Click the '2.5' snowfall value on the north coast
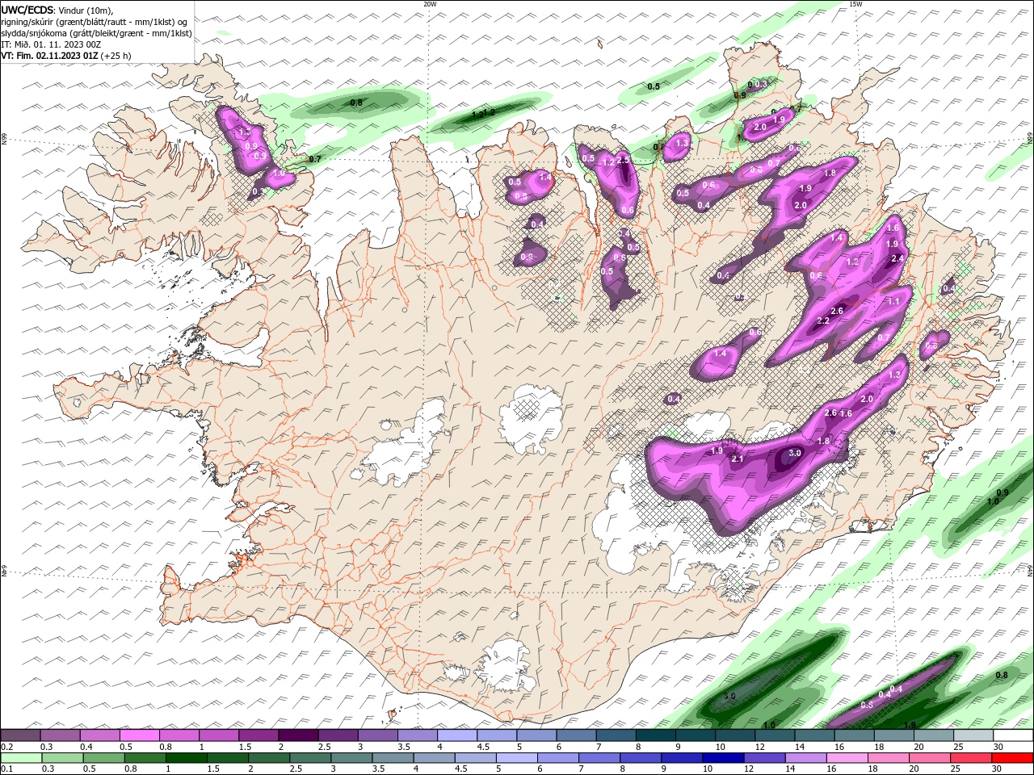This screenshot has height=775, width=1034. [622, 160]
